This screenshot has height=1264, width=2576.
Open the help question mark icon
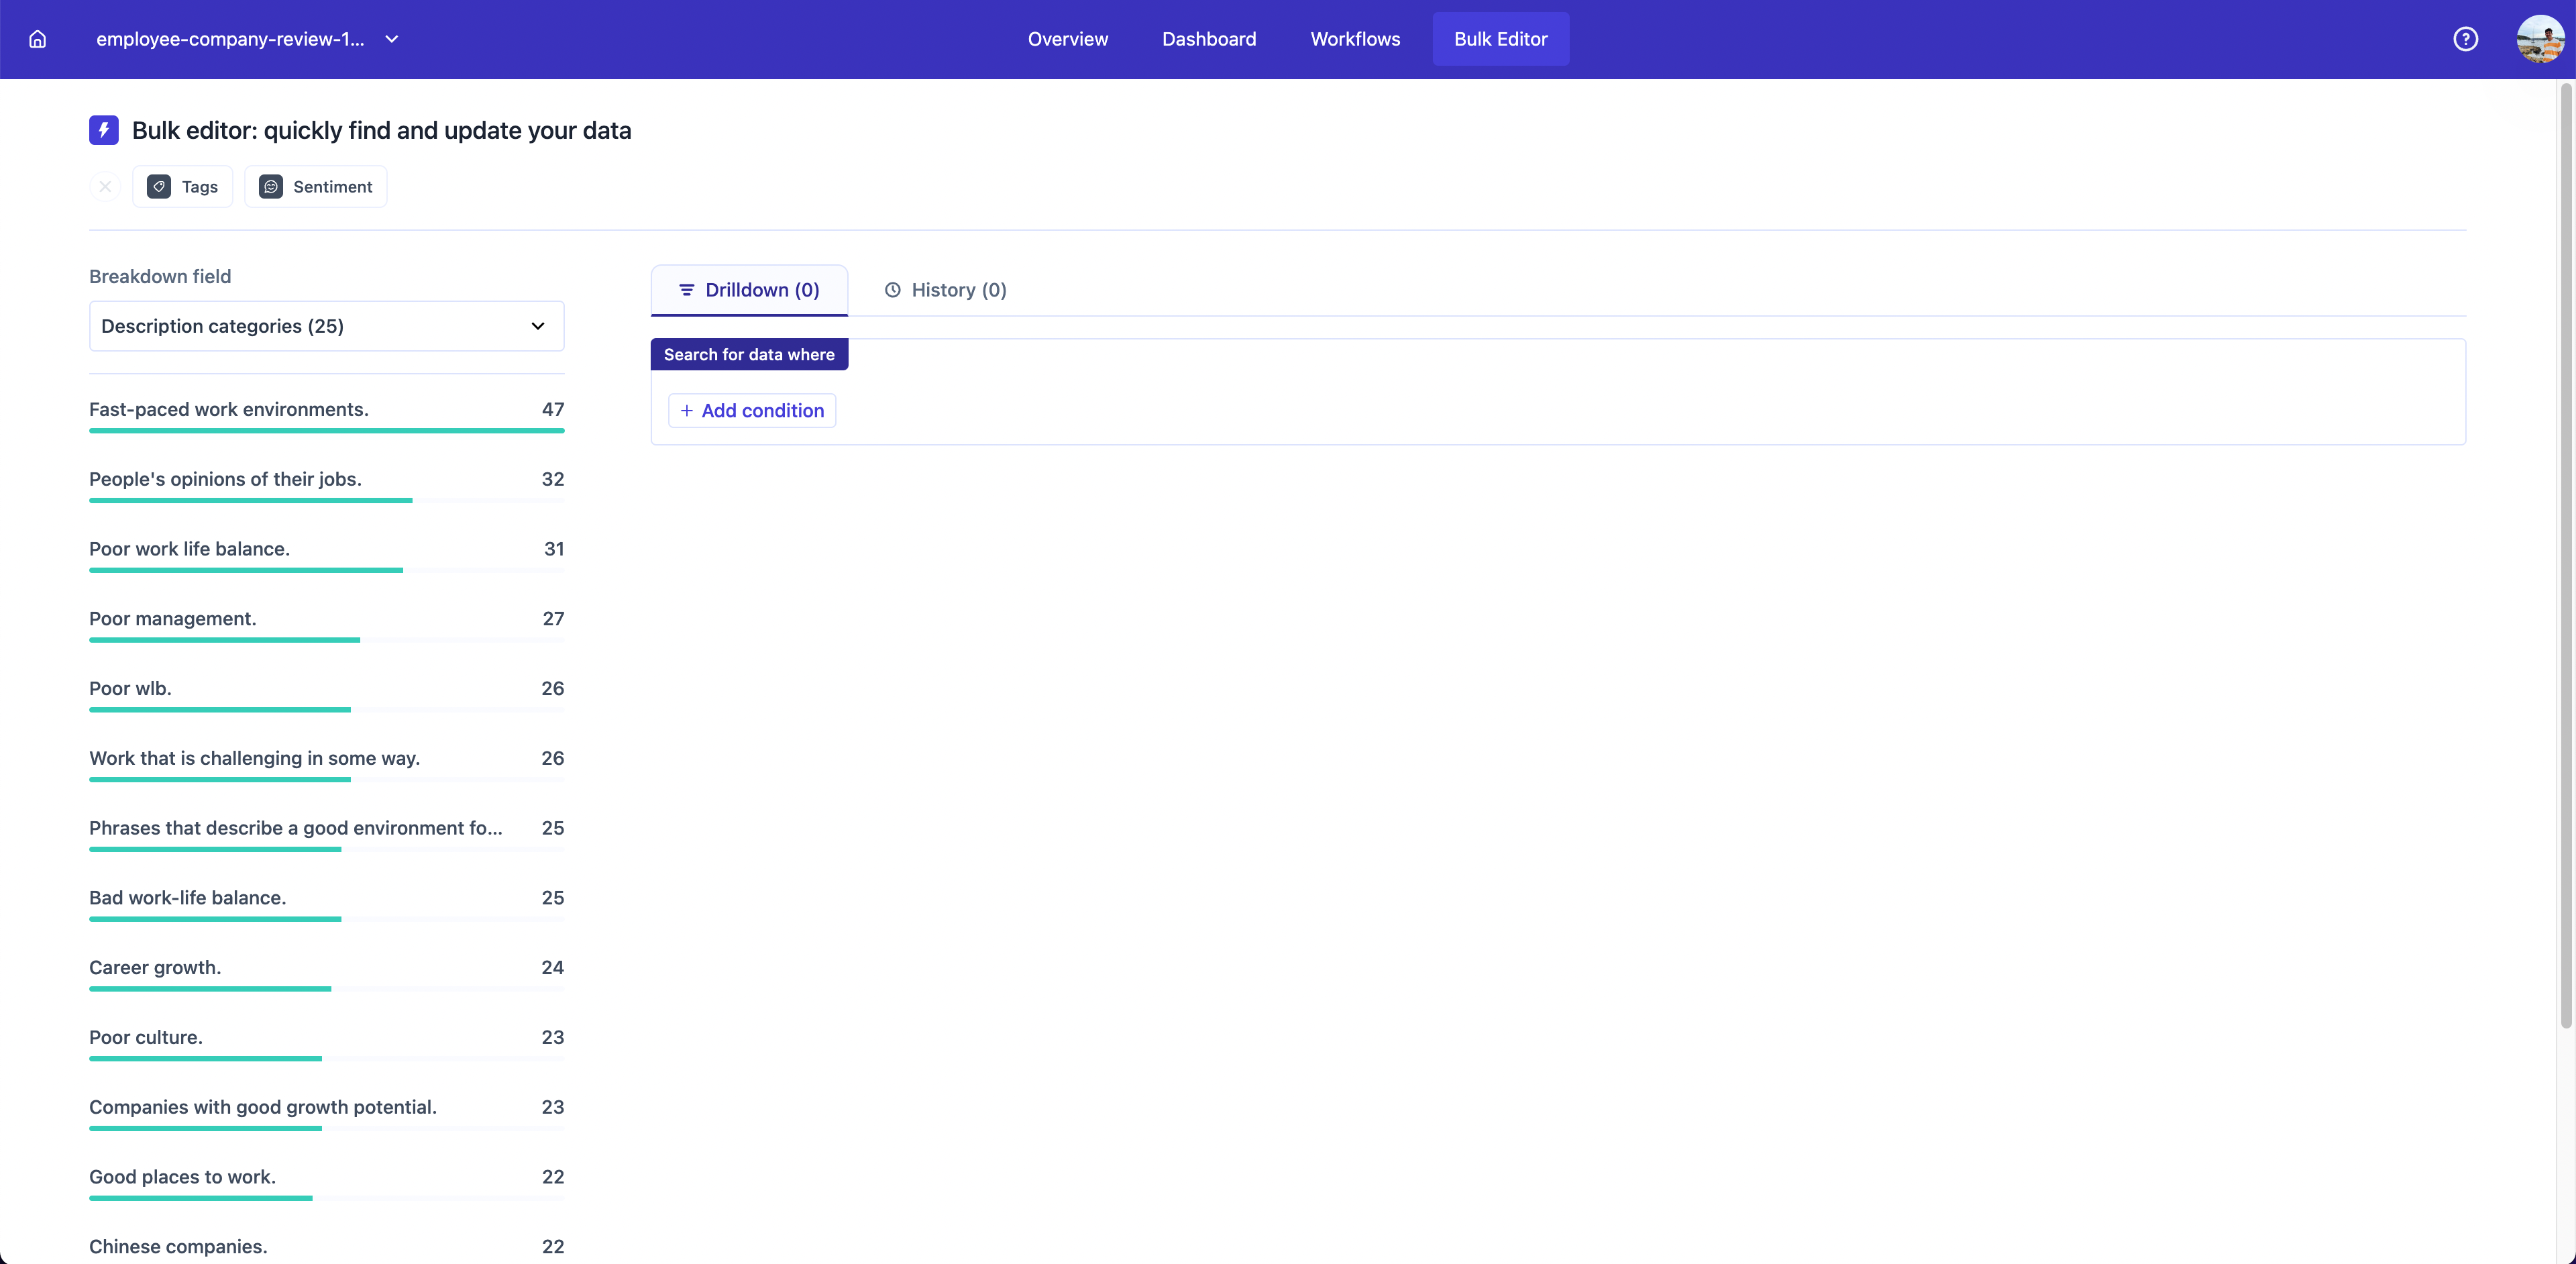[2465, 39]
